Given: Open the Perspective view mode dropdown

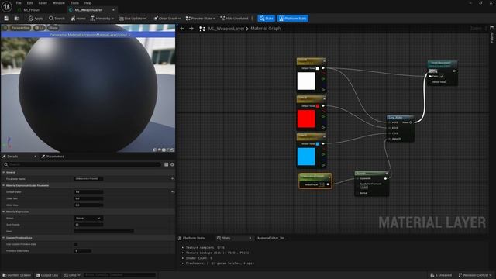Looking at the screenshot, I should (20, 28).
